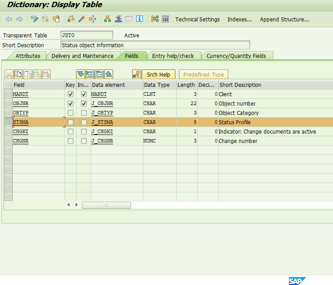Check the Key checkbox for OBTYP row
The width and height of the screenshot is (333, 285).
[70, 113]
